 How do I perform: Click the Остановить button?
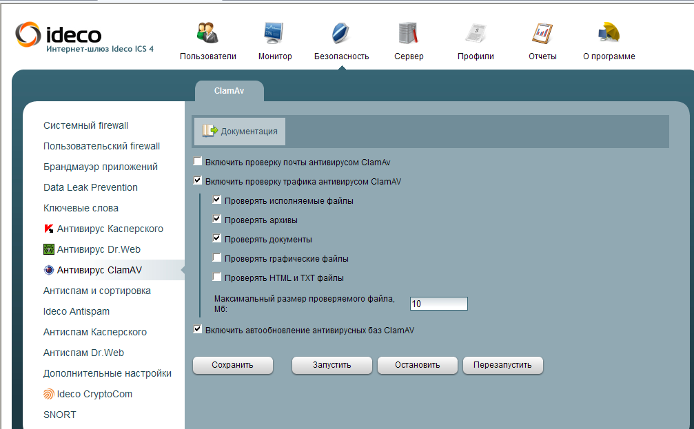click(x=418, y=366)
